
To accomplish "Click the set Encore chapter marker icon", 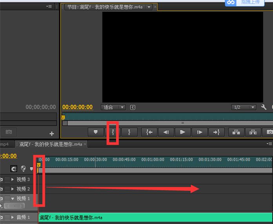I will click(23, 169).
